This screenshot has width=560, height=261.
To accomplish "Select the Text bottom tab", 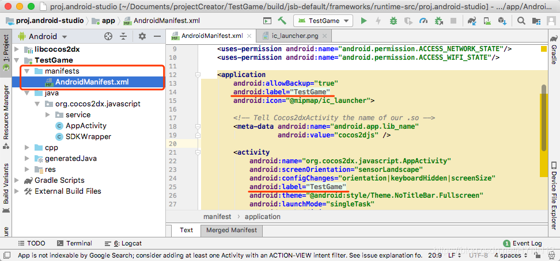I will (186, 231).
